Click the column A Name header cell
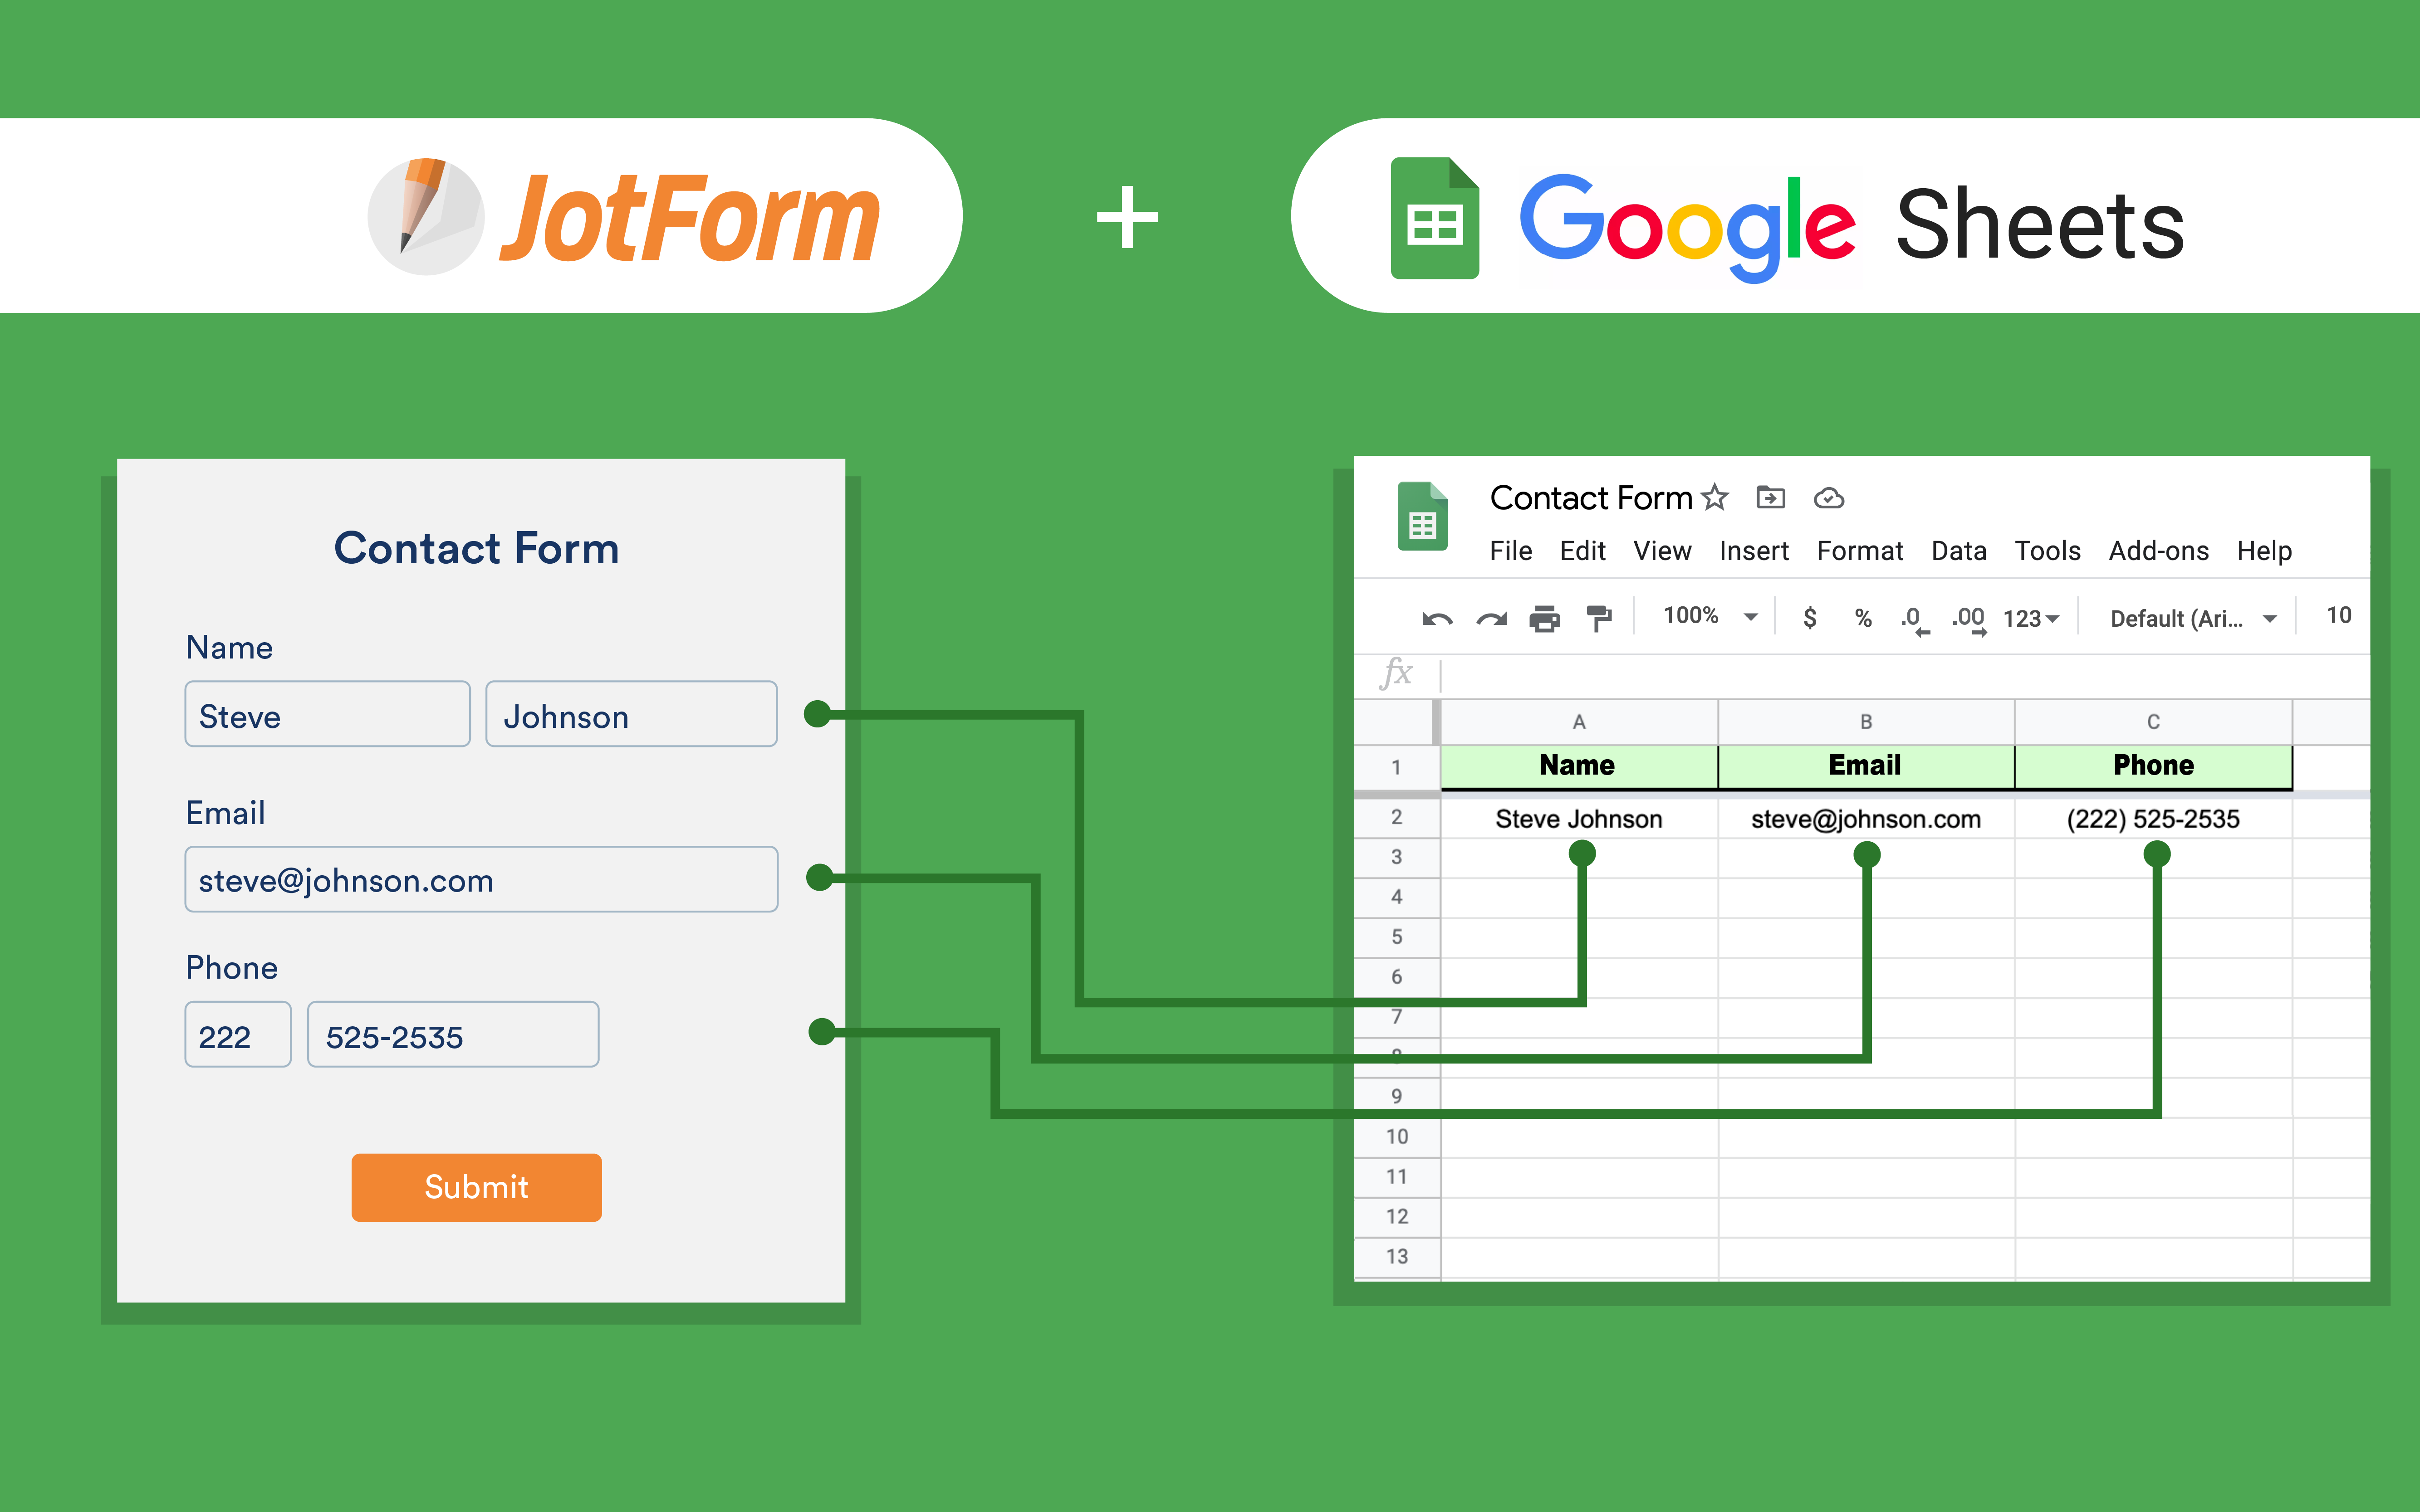The width and height of the screenshot is (2420, 1512). pos(1577,763)
